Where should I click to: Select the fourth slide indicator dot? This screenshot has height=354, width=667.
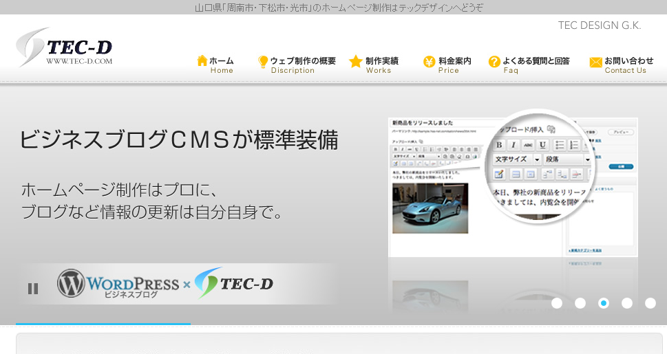[627, 303]
